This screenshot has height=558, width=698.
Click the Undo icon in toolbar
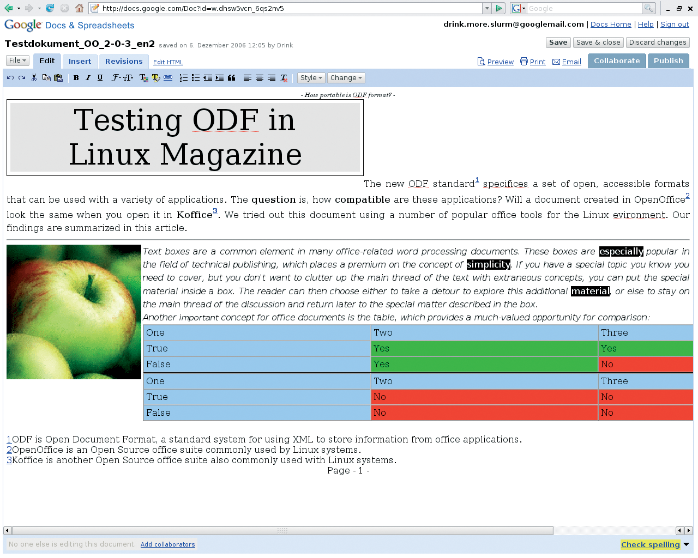click(10, 78)
